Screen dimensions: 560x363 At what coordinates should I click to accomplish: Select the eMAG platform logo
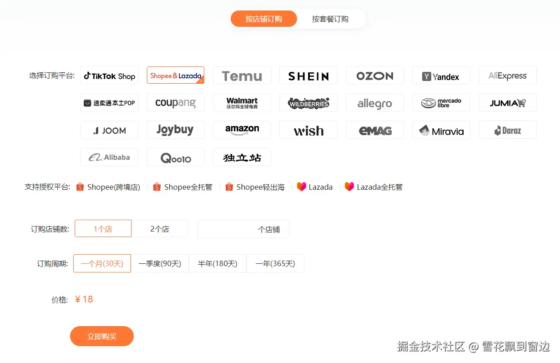[375, 130]
